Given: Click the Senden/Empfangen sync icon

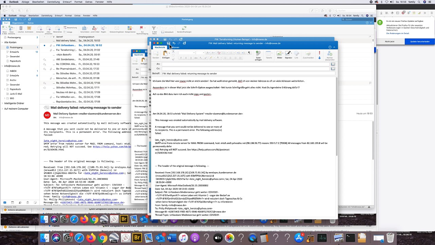Looking at the screenshot, I should [x=184, y=29].
